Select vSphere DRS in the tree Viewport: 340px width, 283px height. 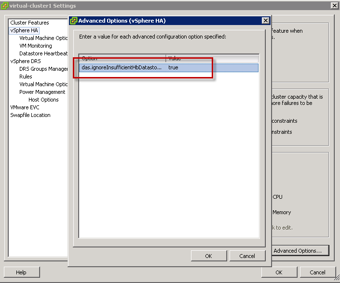click(x=26, y=61)
